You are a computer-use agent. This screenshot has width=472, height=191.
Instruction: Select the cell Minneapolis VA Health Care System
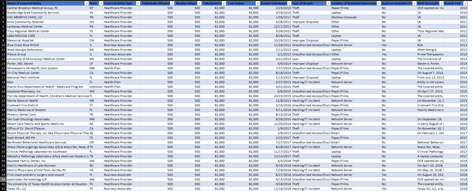click(x=48, y=68)
